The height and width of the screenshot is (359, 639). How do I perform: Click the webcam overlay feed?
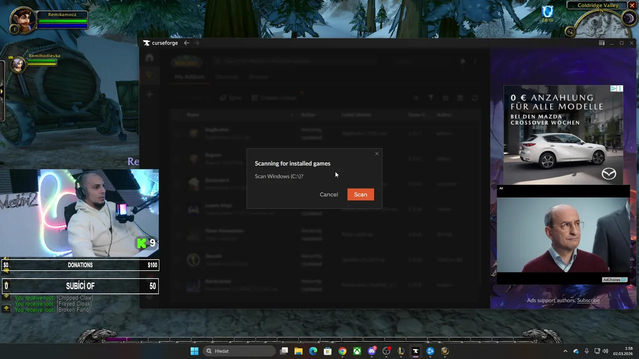(79, 213)
